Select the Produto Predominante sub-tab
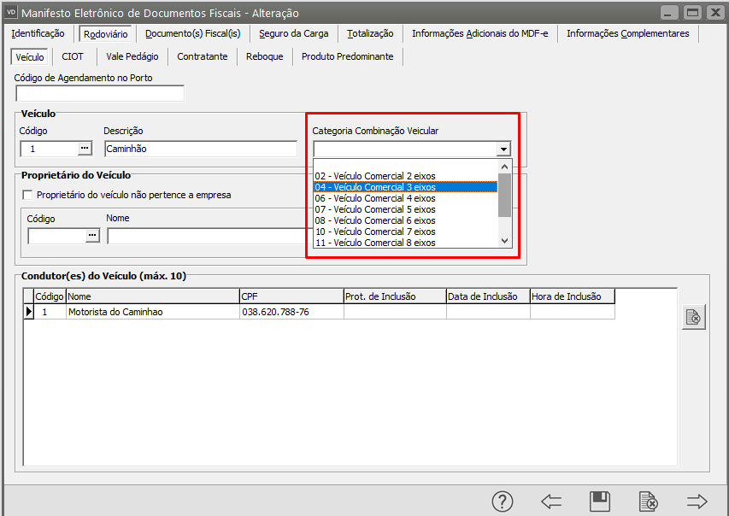Viewport: 729px width, 516px height. click(x=347, y=56)
